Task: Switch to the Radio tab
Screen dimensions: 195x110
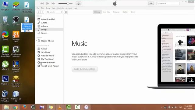Action: [x=125, y=12]
